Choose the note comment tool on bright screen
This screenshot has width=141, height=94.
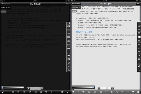pos(139,33)
